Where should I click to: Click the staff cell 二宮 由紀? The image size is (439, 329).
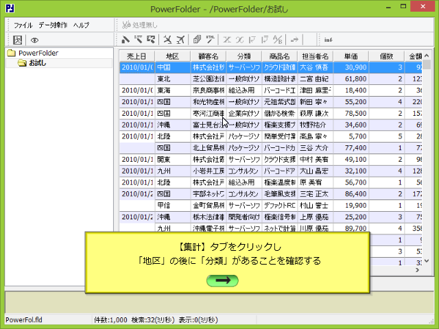click(316, 79)
